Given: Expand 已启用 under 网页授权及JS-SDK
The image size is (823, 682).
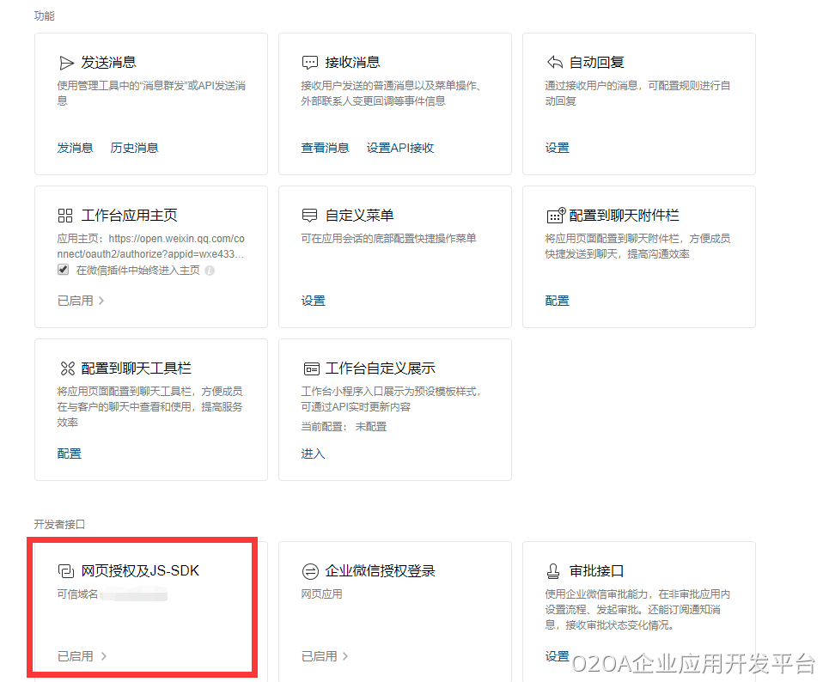Looking at the screenshot, I should 82,656.
